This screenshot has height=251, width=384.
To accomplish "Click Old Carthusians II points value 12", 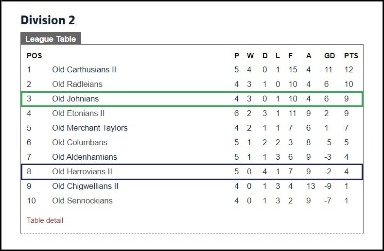I will coord(349,69).
